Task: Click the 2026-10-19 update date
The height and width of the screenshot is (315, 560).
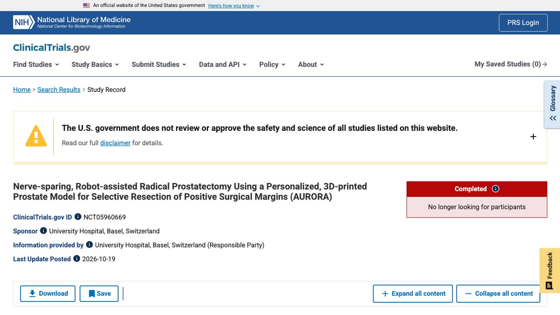Action: (99, 259)
